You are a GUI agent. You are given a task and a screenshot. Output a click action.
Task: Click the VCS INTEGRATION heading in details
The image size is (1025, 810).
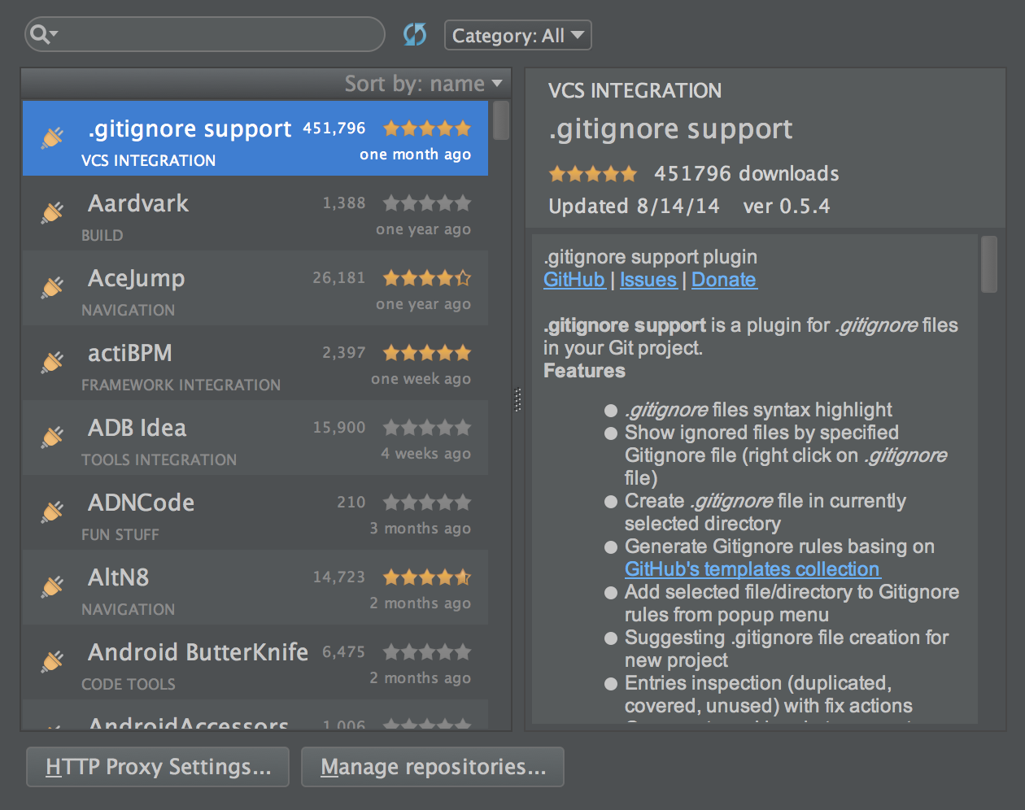click(x=635, y=90)
